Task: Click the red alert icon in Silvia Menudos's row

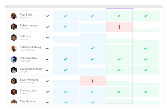Action: click(93, 81)
